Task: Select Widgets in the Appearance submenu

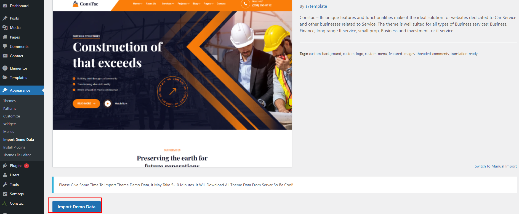Action: [10, 124]
